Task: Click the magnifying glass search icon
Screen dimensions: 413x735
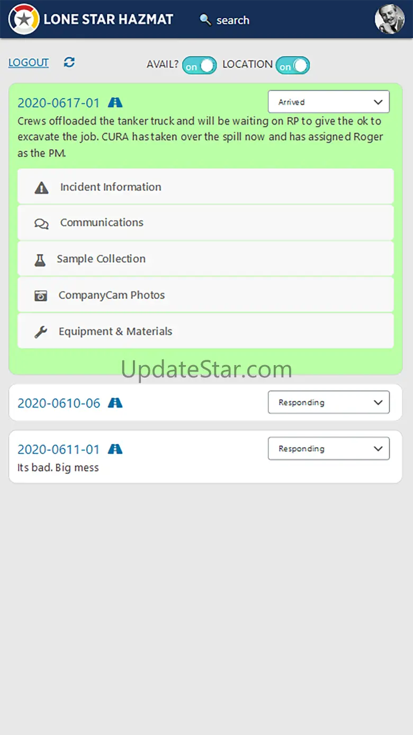Action: (x=205, y=20)
